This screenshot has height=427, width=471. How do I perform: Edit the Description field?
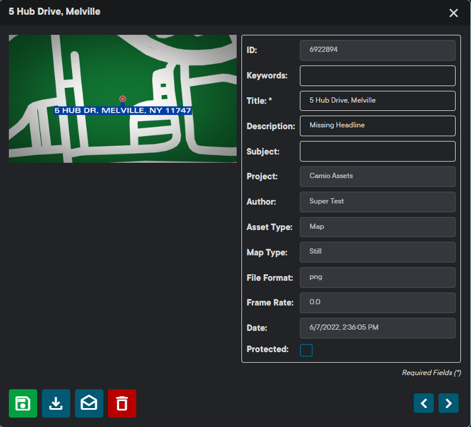click(x=378, y=126)
